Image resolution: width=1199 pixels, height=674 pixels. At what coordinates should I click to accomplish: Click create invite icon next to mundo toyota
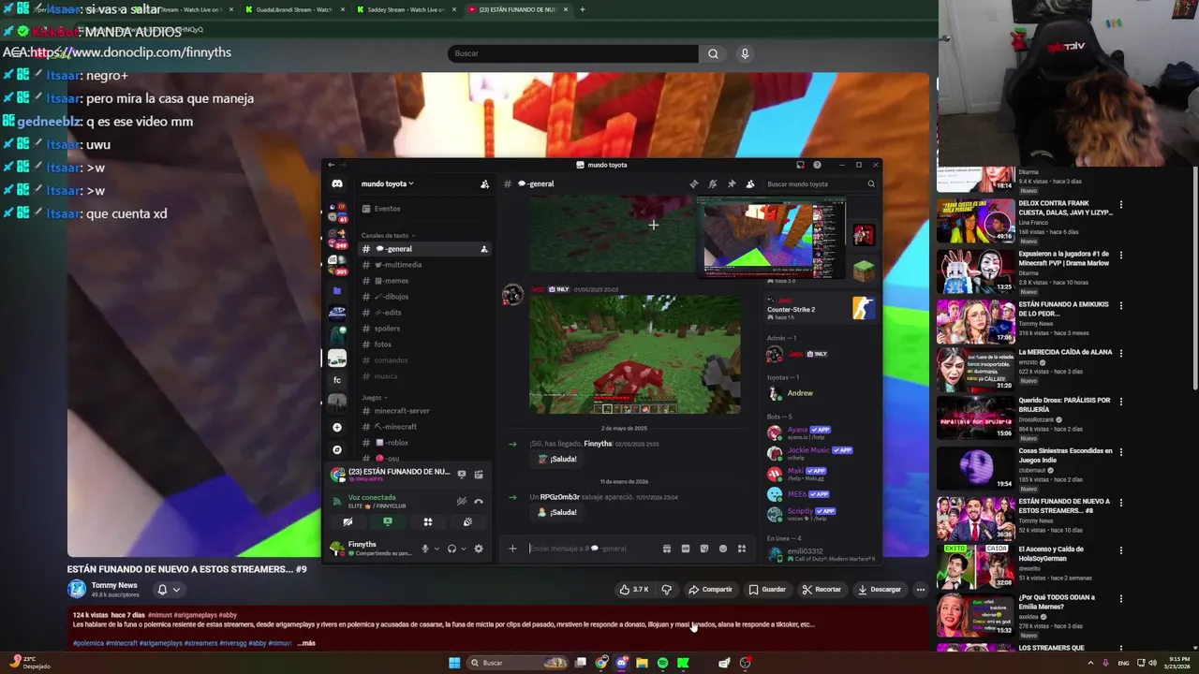(x=484, y=184)
